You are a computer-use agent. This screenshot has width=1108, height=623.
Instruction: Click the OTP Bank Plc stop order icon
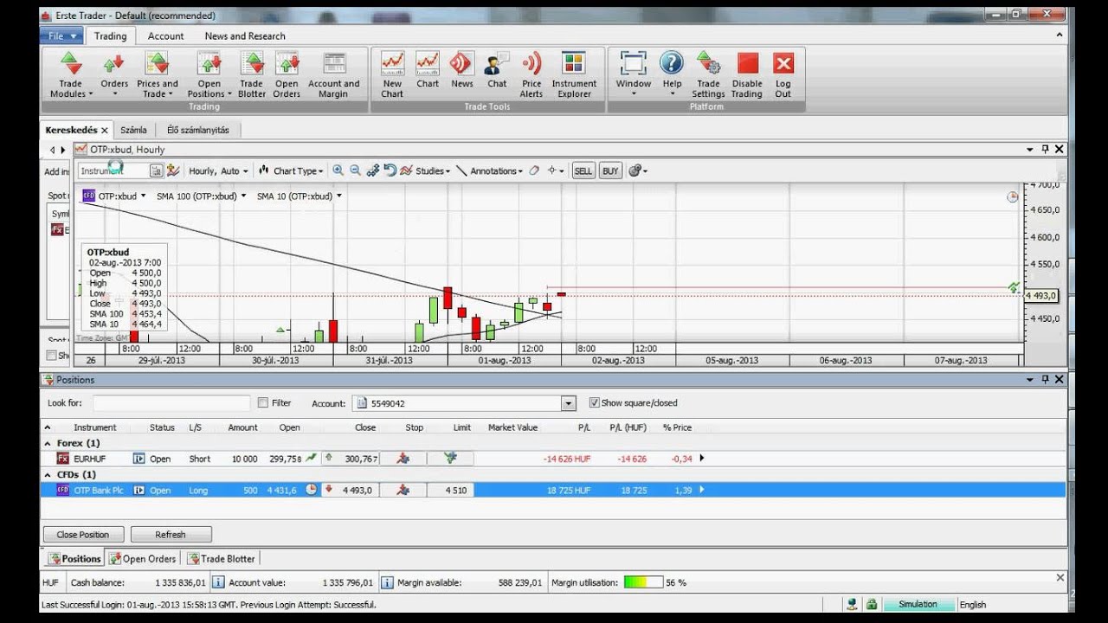tap(403, 490)
